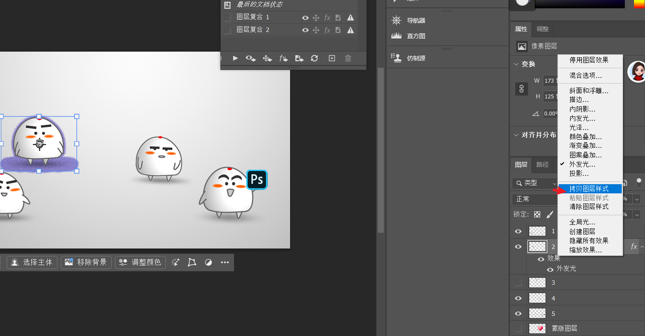
Task: Click the warning triangle on 图层复合 2
Action: point(351,30)
